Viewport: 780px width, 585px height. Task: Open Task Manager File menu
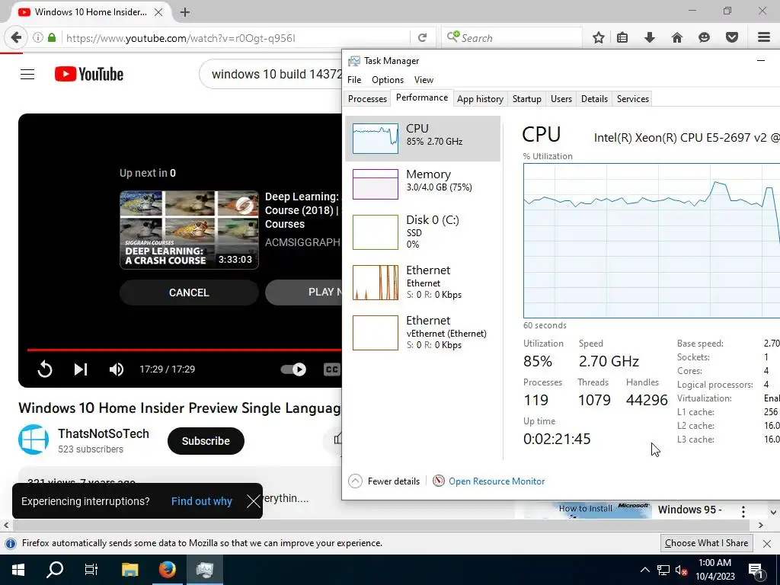354,79
